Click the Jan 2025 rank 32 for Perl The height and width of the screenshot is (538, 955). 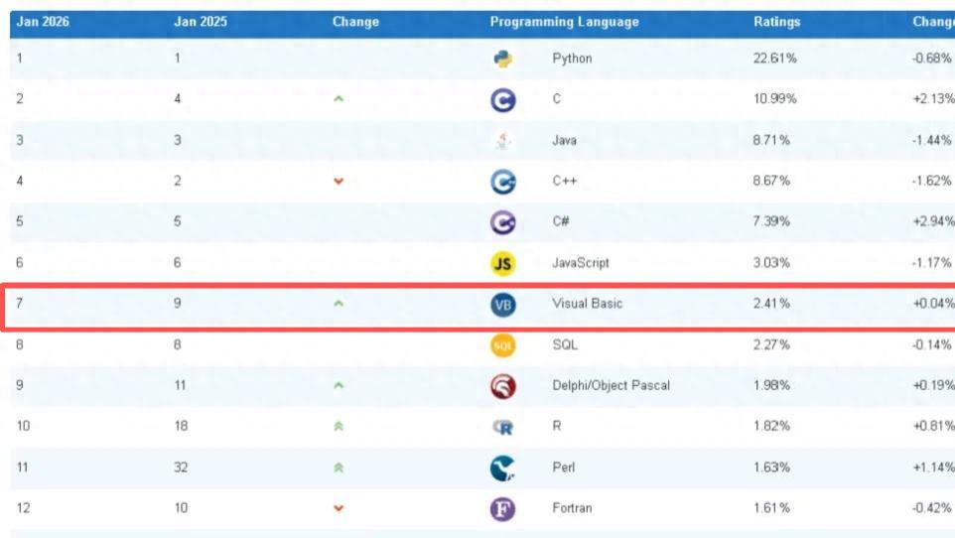coord(181,468)
